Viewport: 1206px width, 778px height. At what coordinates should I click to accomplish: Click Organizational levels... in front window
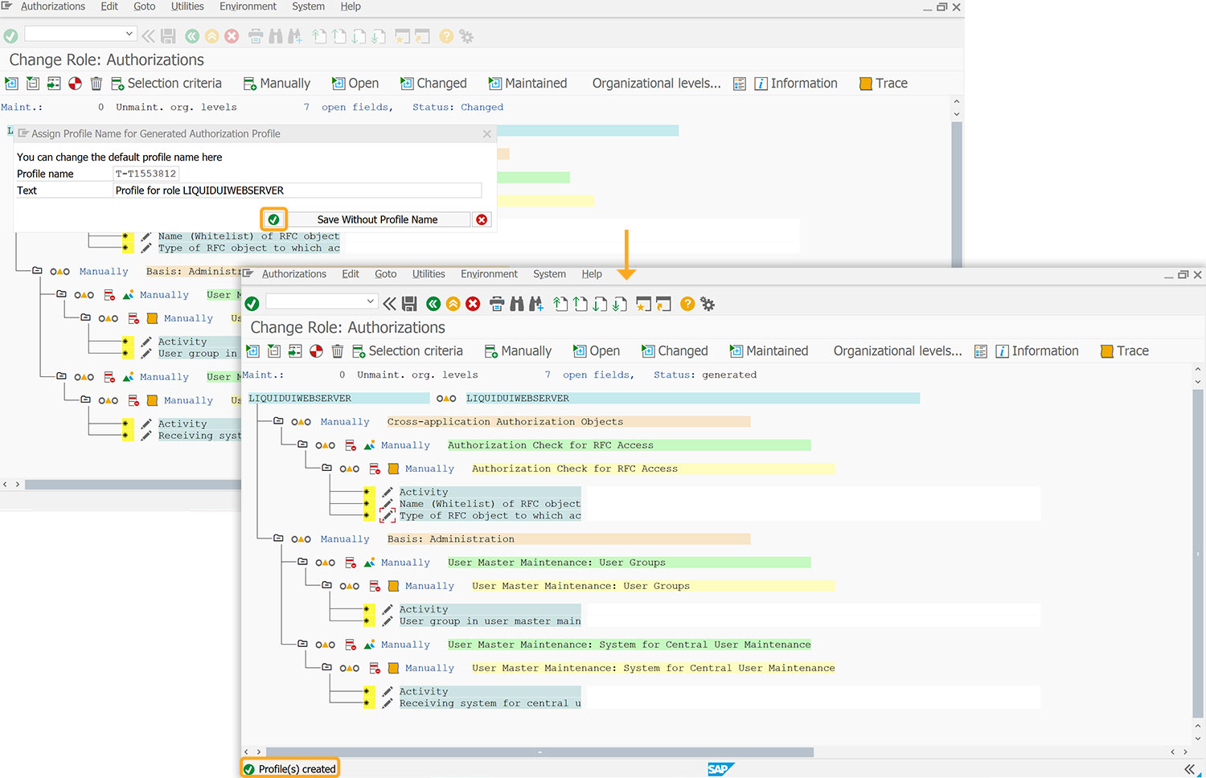point(897,351)
